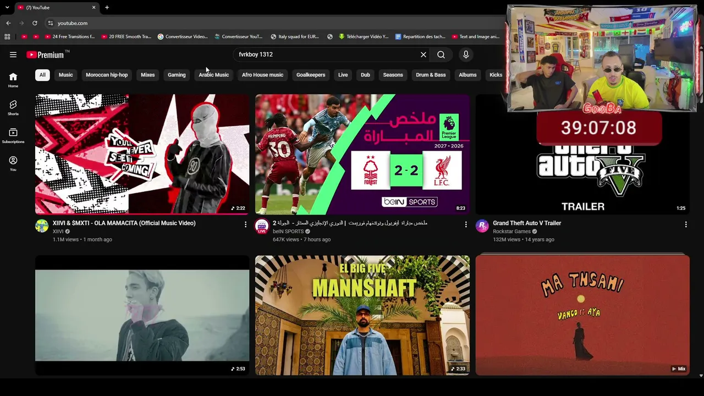Filter by Drum & Bass chip
The height and width of the screenshot is (396, 704).
(x=431, y=75)
